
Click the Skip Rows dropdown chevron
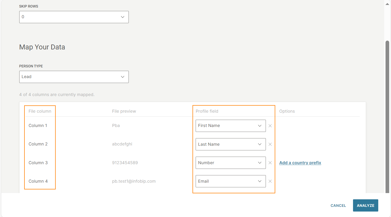pos(123,17)
